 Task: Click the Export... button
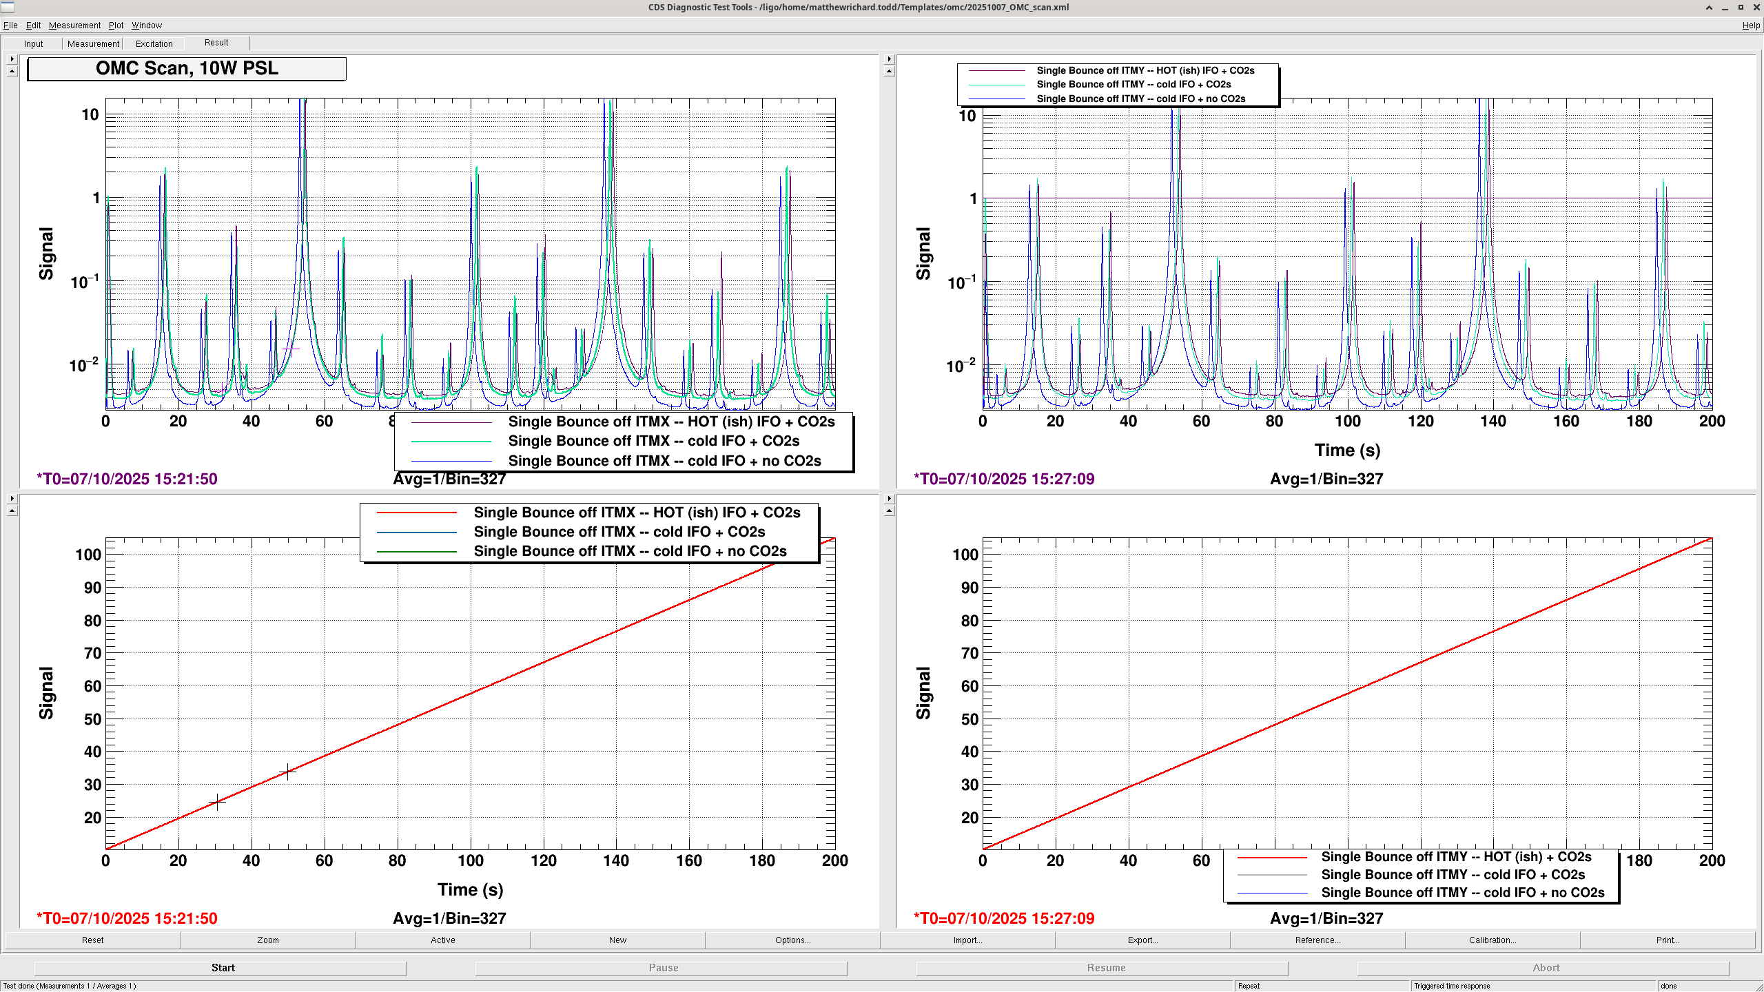[1142, 940]
